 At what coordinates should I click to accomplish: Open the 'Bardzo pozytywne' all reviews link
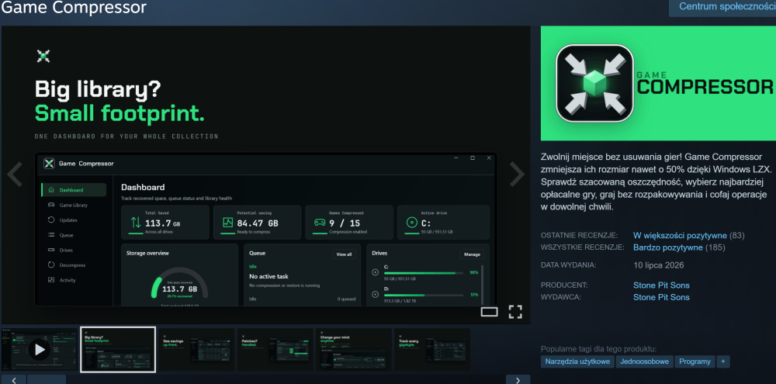coord(668,247)
